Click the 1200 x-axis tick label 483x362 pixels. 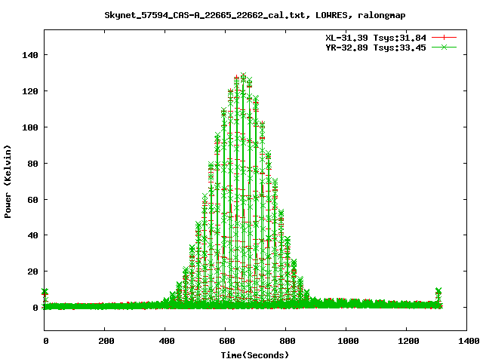tap(408, 341)
